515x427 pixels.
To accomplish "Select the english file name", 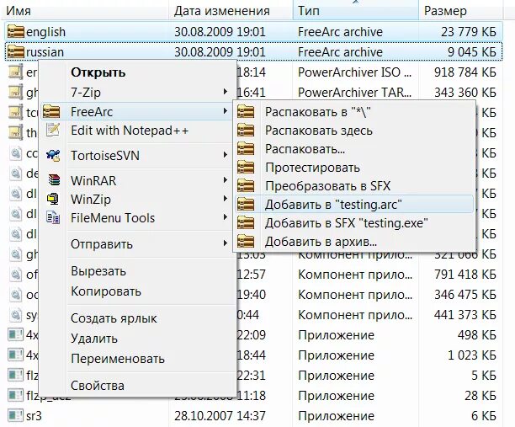I will [x=45, y=32].
